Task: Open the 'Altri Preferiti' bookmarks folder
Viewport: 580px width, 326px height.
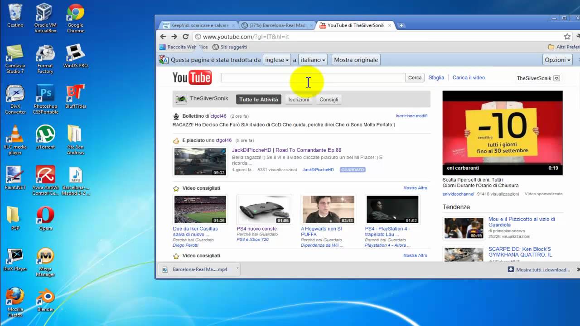Action: tap(564, 47)
